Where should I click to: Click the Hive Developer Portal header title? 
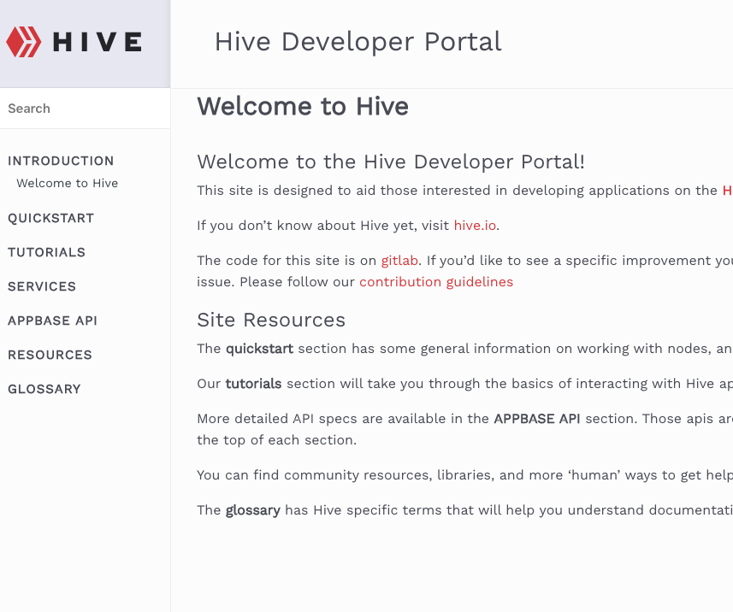coord(358,42)
